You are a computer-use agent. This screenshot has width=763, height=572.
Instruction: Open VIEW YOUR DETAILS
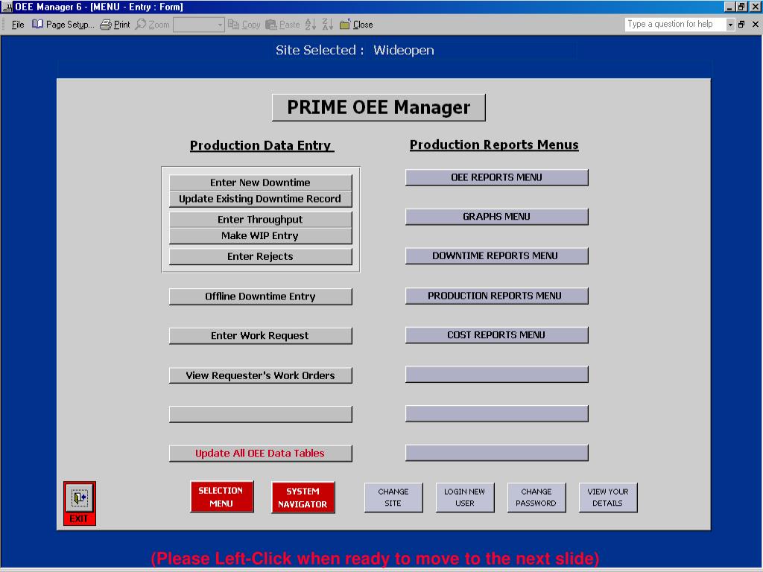(608, 498)
